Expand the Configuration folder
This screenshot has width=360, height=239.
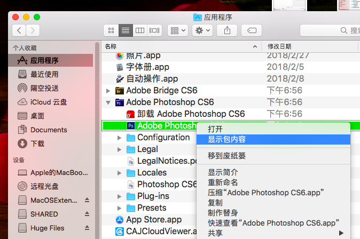[119, 138]
